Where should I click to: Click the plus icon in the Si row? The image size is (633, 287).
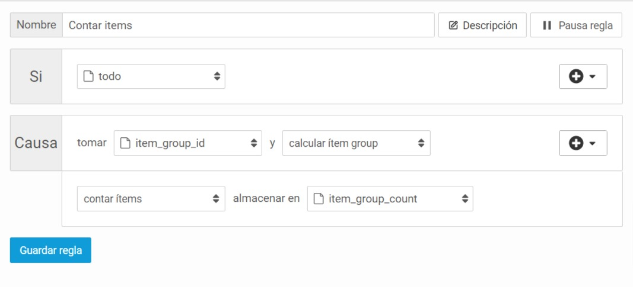click(576, 76)
